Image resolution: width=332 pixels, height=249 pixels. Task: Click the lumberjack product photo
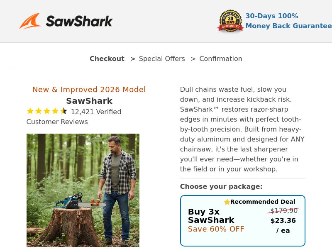coord(83,190)
